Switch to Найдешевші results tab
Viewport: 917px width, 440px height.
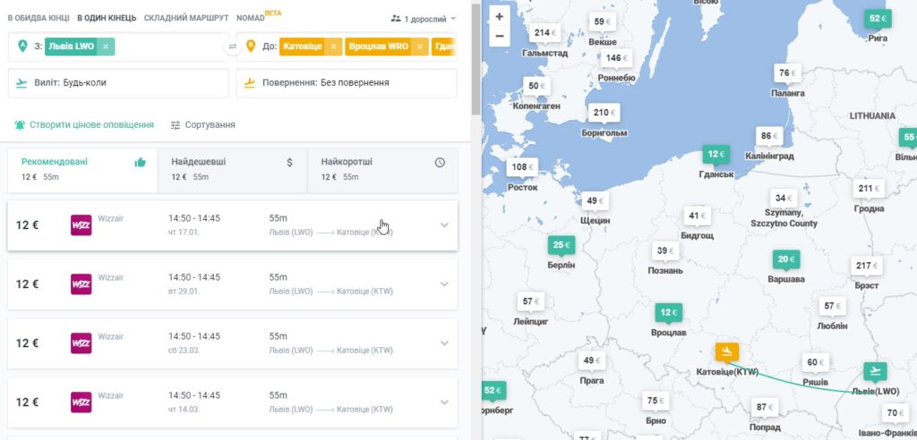[232, 170]
